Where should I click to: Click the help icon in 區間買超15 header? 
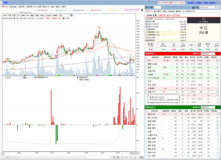[x=191, y=54]
